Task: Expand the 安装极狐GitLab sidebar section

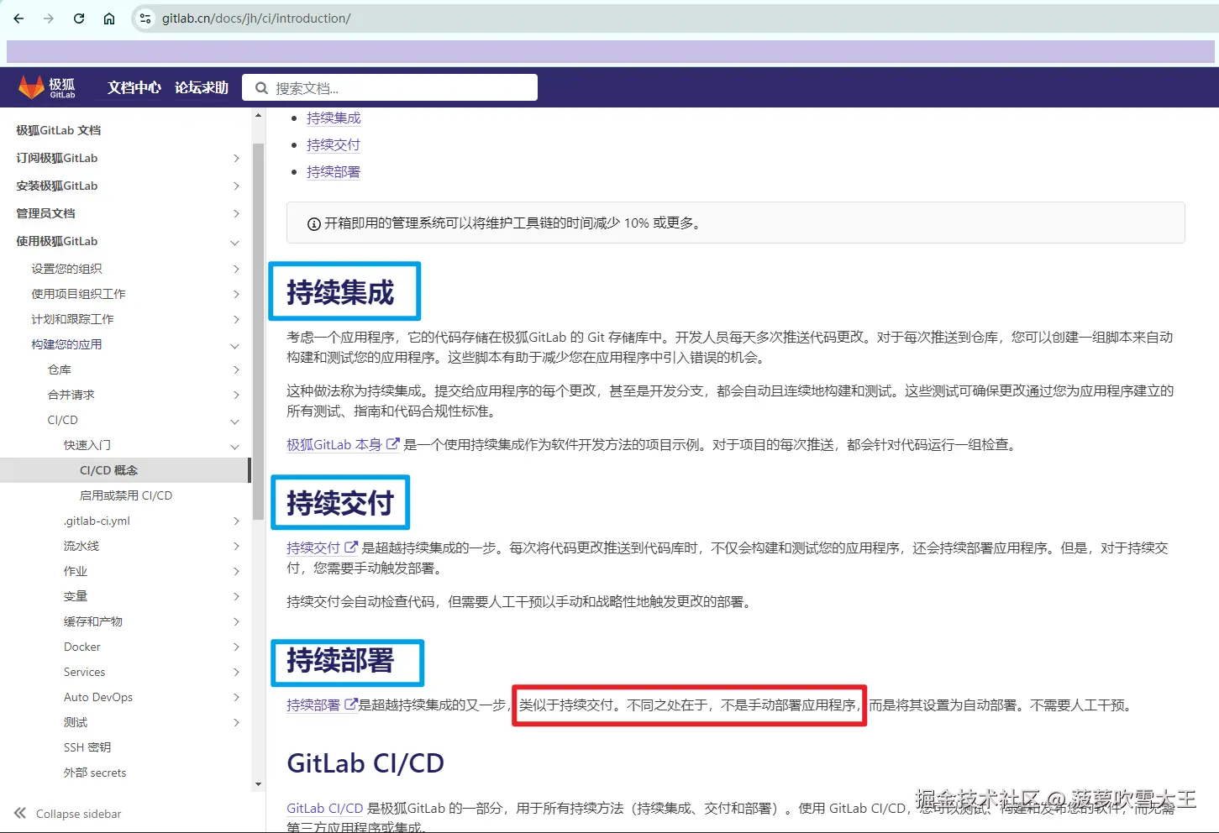Action: point(236,186)
